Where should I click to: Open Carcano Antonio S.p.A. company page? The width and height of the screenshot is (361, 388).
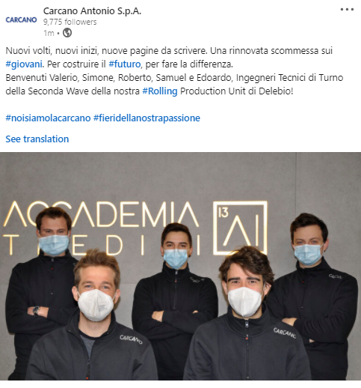[x=92, y=11]
